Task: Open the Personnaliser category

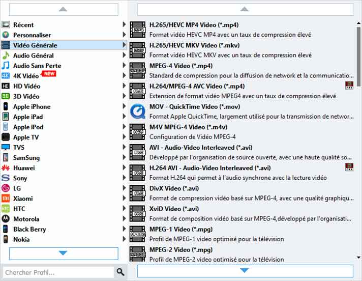Action: [32, 35]
